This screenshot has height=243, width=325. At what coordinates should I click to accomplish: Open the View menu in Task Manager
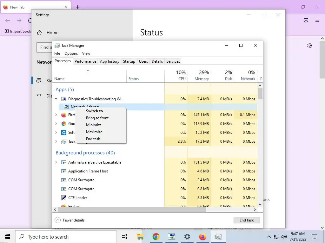pyautogui.click(x=86, y=53)
